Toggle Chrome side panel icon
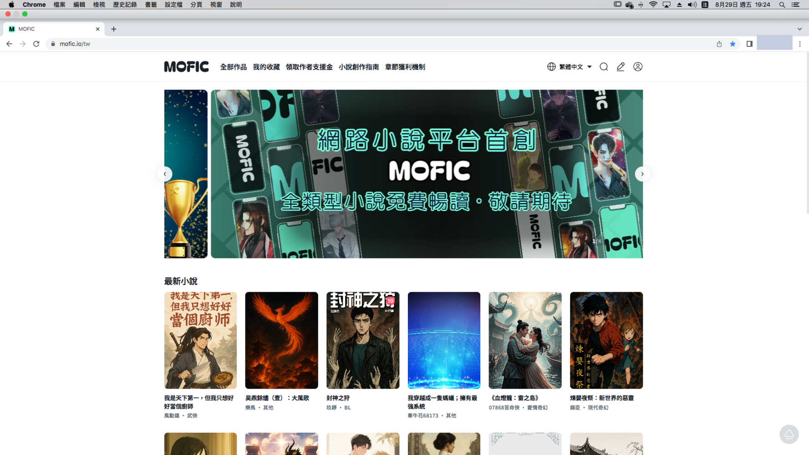809x455 pixels. click(x=749, y=44)
